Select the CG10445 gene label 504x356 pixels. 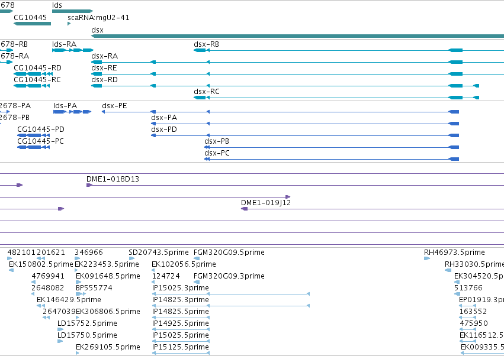[30, 17]
